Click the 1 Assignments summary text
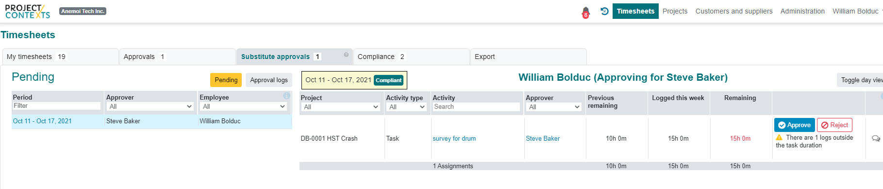Image resolution: width=883 pixels, height=189 pixels. (x=453, y=166)
